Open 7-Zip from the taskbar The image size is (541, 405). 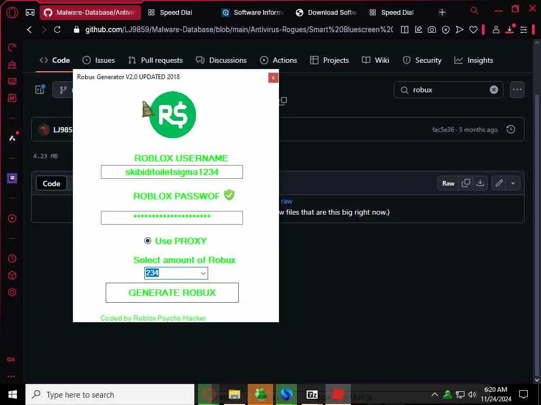[x=312, y=394]
